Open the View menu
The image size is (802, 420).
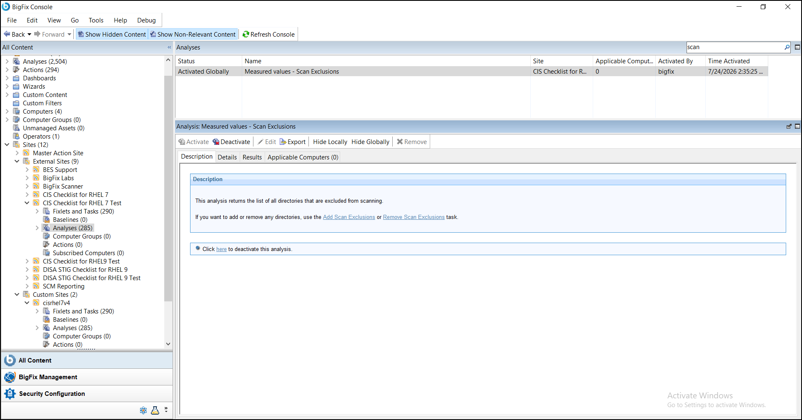point(54,20)
